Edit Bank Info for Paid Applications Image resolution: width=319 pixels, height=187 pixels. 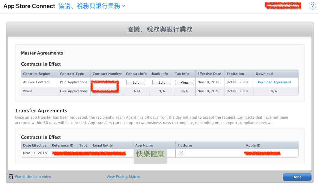(162, 82)
